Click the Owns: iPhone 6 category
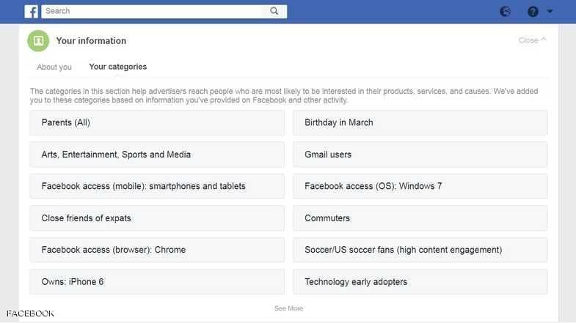 click(157, 282)
